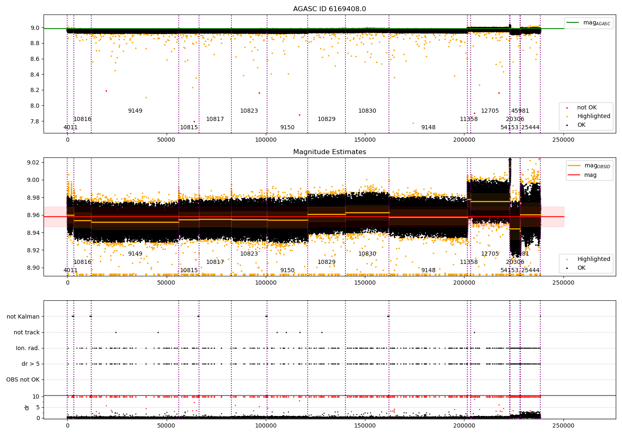Click OBSID label 10830 in the top plot
Viewport: 622px width, 435px height.
(x=367, y=111)
